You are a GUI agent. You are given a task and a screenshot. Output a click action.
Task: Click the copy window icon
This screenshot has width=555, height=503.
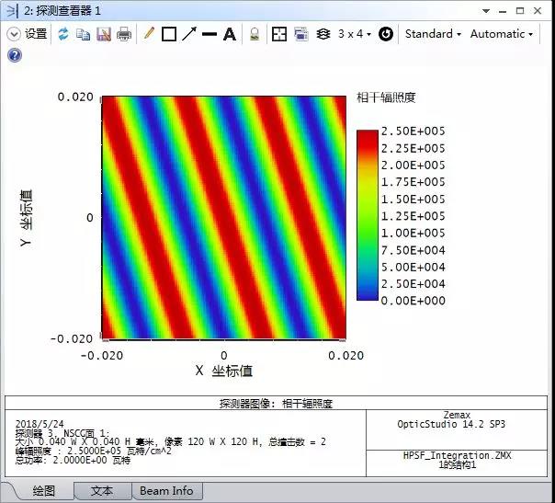click(84, 34)
